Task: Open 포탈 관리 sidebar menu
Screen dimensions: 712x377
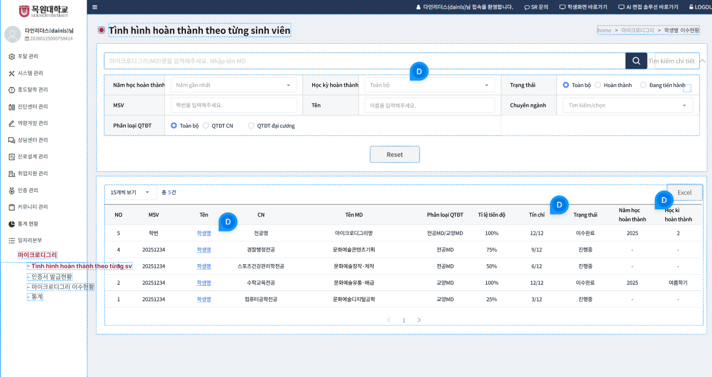Action: (x=27, y=56)
